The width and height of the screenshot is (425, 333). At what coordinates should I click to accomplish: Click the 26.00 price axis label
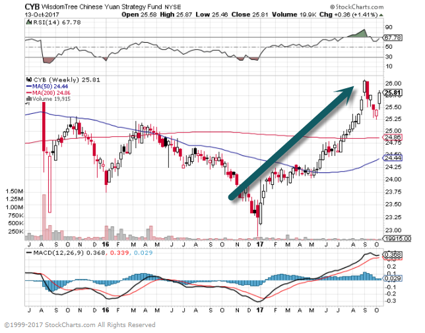[x=393, y=84]
